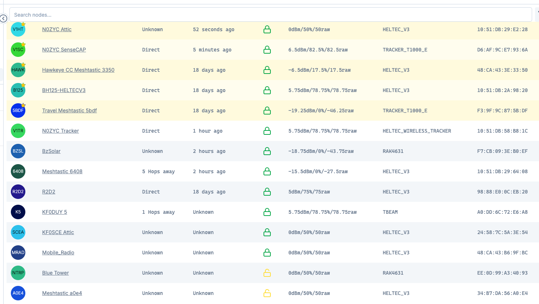Viewport: 539px width, 304px height.
Task: Collapse the sidebar with the chevron button
Action: pos(4,18)
